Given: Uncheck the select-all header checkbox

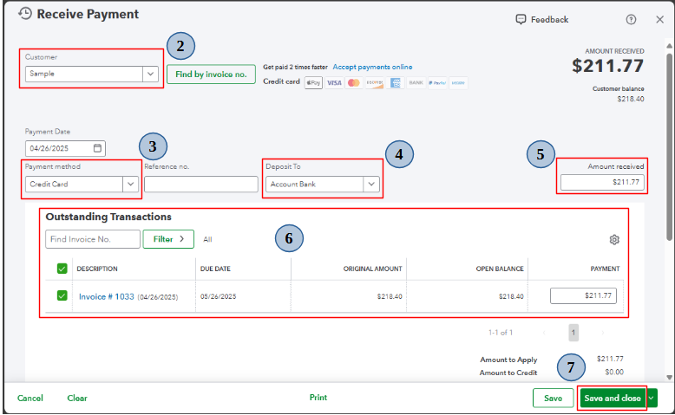Looking at the screenshot, I should coord(62,269).
